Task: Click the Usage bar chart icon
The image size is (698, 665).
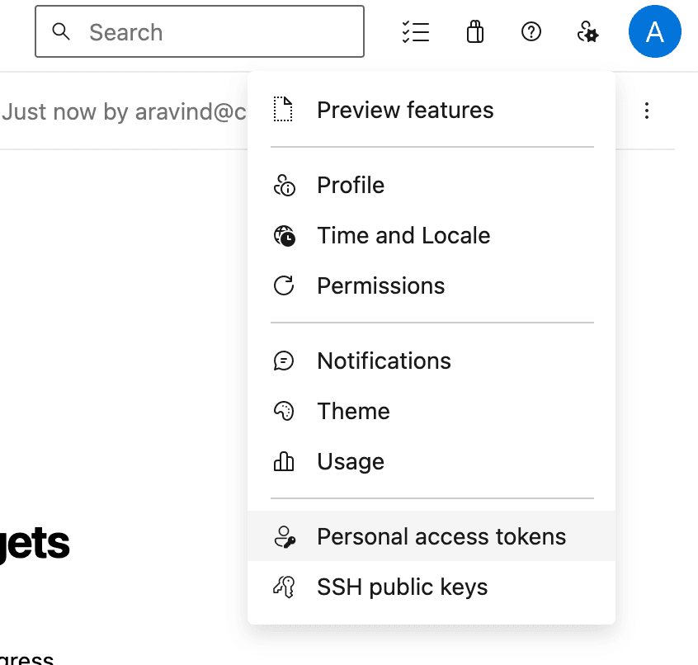Action: [x=284, y=462]
